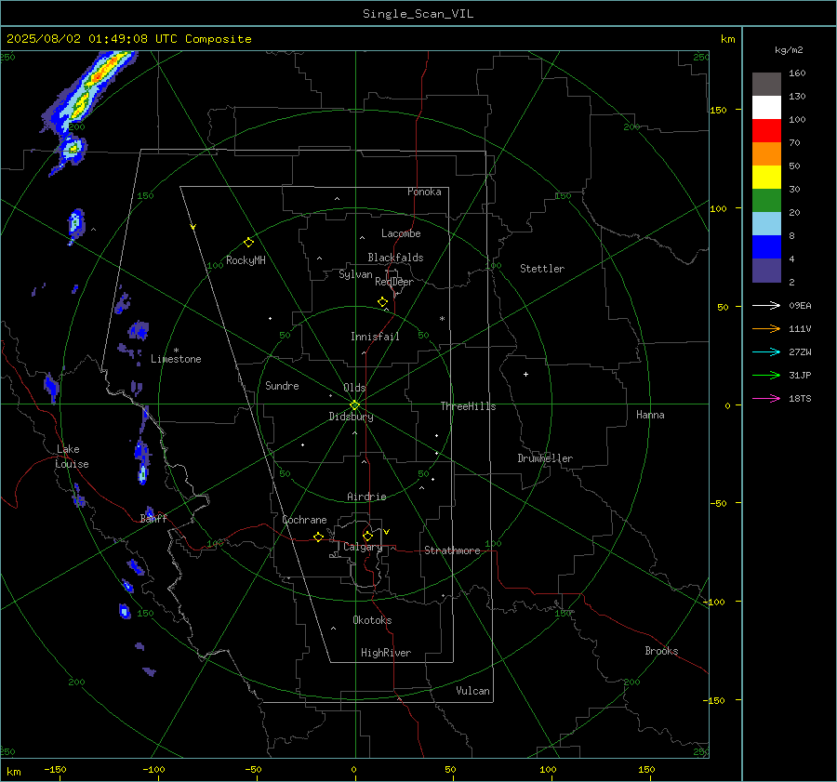This screenshot has width=837, height=782.
Task: Click the Lake Louise label
Action: point(72,457)
